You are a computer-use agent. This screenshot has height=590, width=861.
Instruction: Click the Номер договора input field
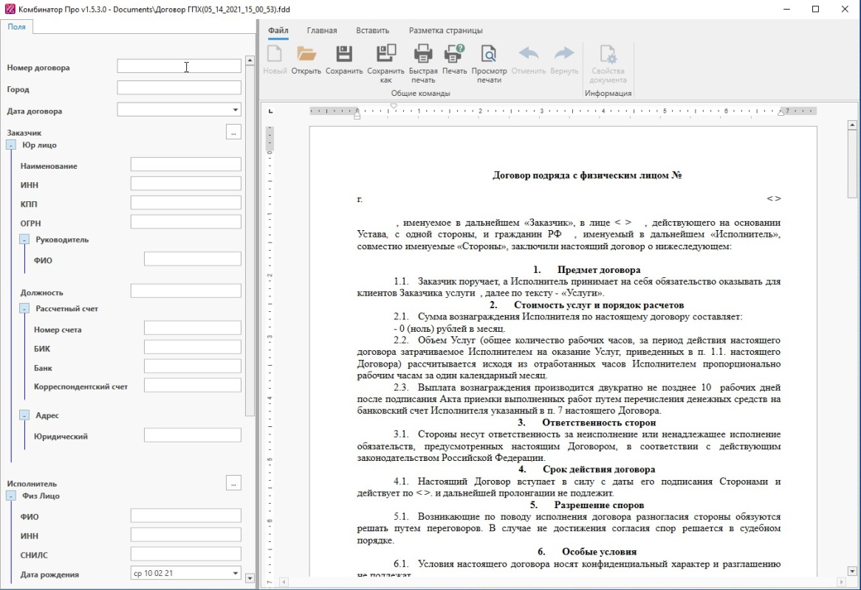click(179, 66)
